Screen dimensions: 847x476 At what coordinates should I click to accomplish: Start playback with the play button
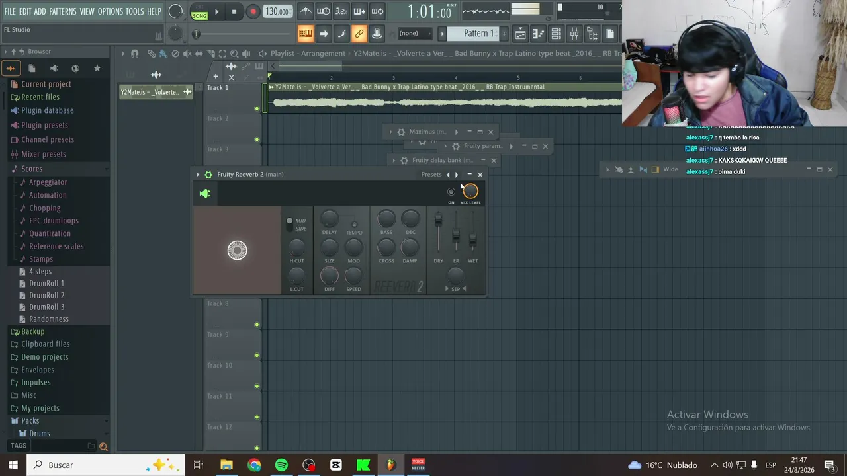216,11
